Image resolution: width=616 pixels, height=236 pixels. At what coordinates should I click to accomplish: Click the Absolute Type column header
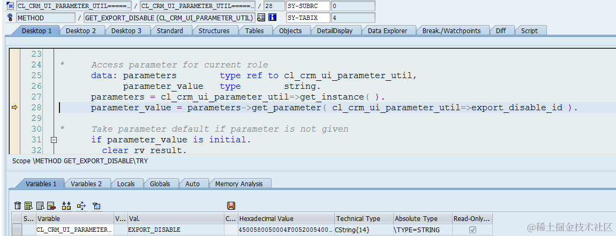pos(422,219)
